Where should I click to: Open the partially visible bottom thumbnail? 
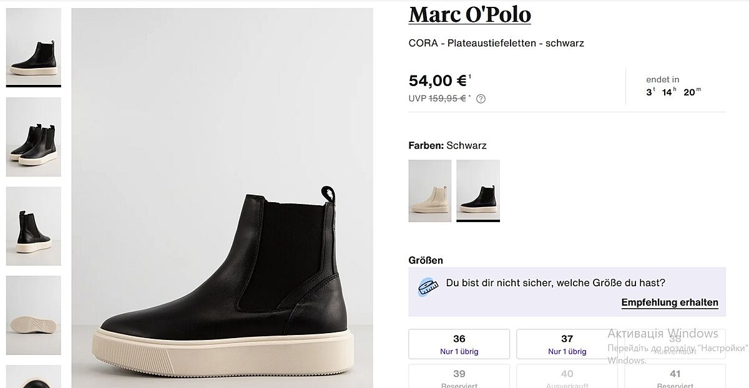[x=34, y=377]
